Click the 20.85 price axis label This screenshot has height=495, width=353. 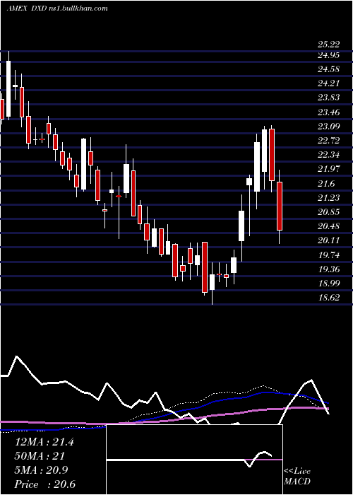point(328,212)
